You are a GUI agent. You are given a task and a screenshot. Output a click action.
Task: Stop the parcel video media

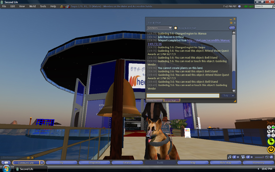(252, 157)
